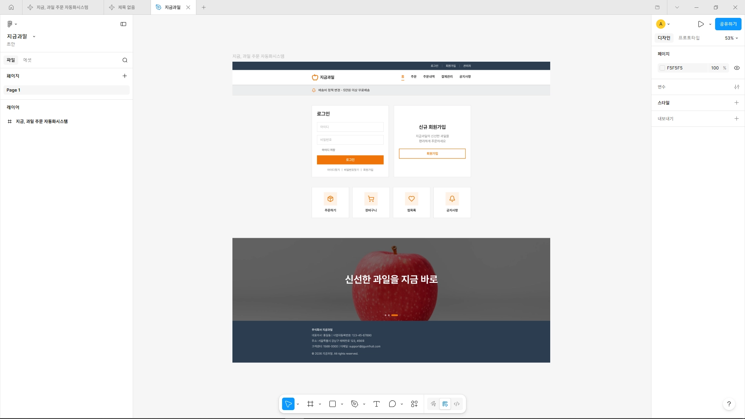Collapse the left sidebar panel
745x419 pixels.
pos(123,24)
